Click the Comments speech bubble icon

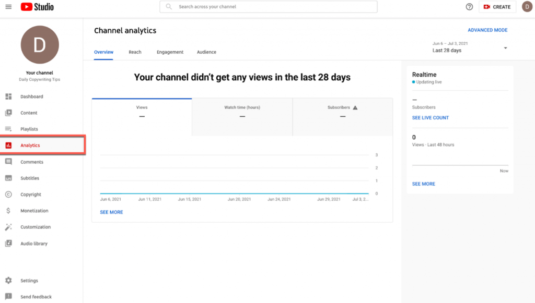point(8,162)
